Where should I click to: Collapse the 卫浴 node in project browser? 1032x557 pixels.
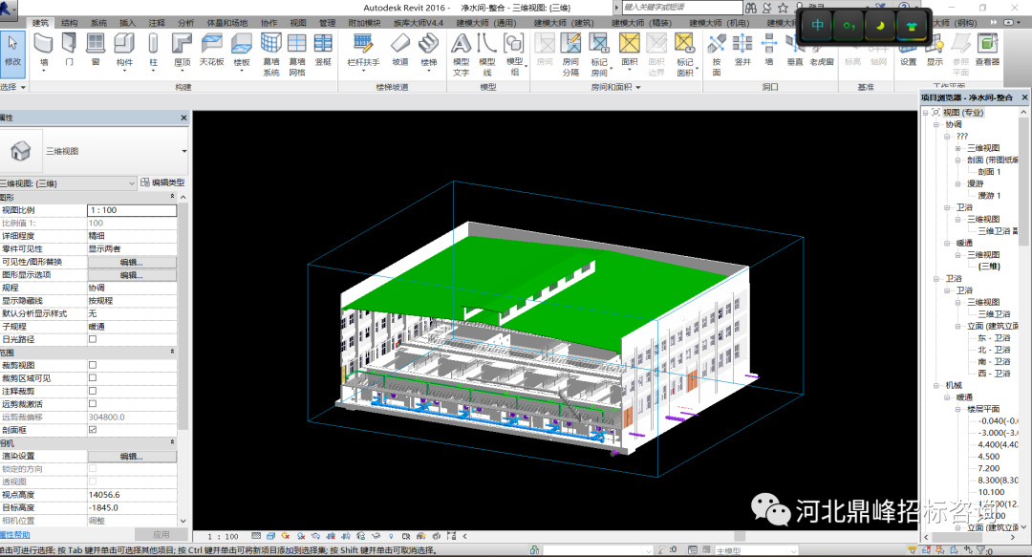(x=937, y=279)
